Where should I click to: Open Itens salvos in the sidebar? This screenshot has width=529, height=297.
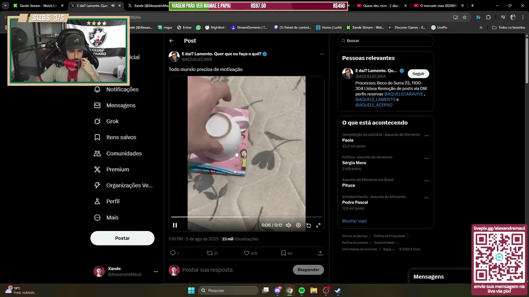(x=115, y=137)
